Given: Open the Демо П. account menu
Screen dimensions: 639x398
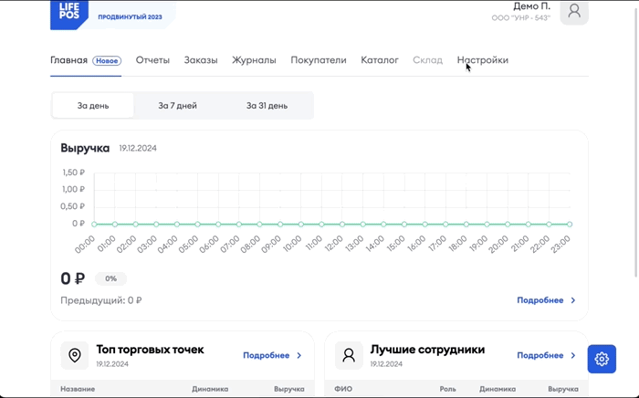Looking at the screenshot, I should [531, 6].
